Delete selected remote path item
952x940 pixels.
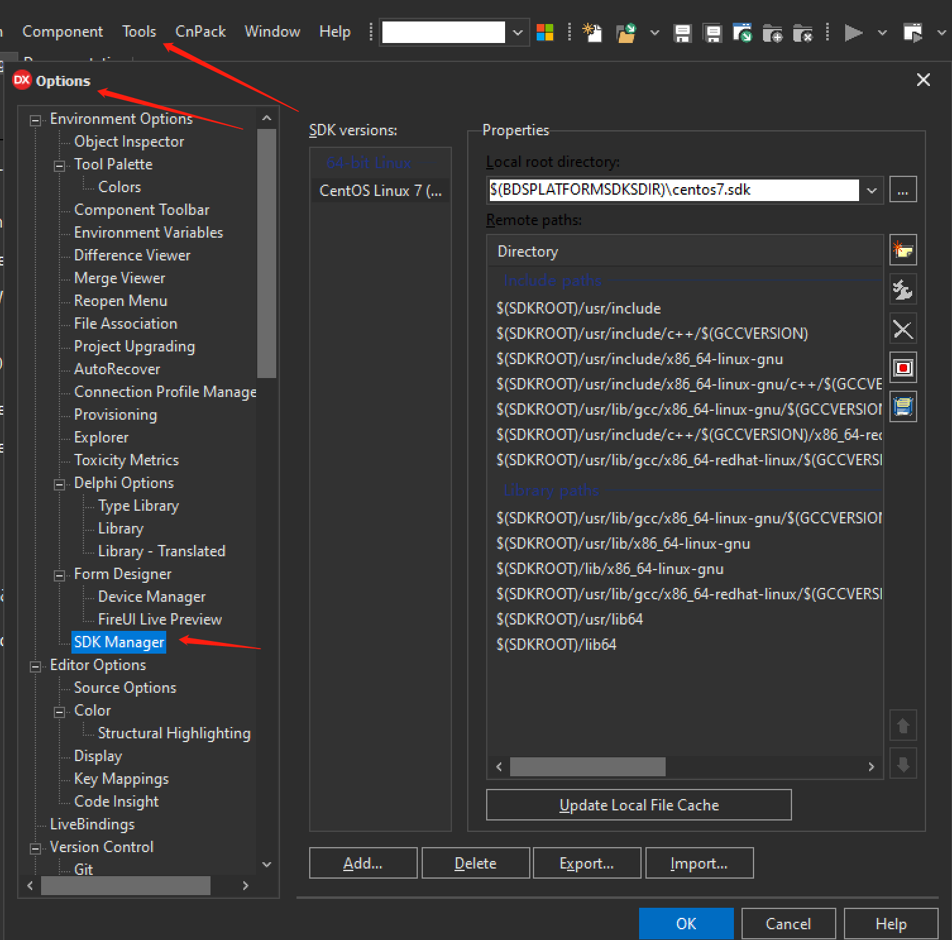point(903,329)
